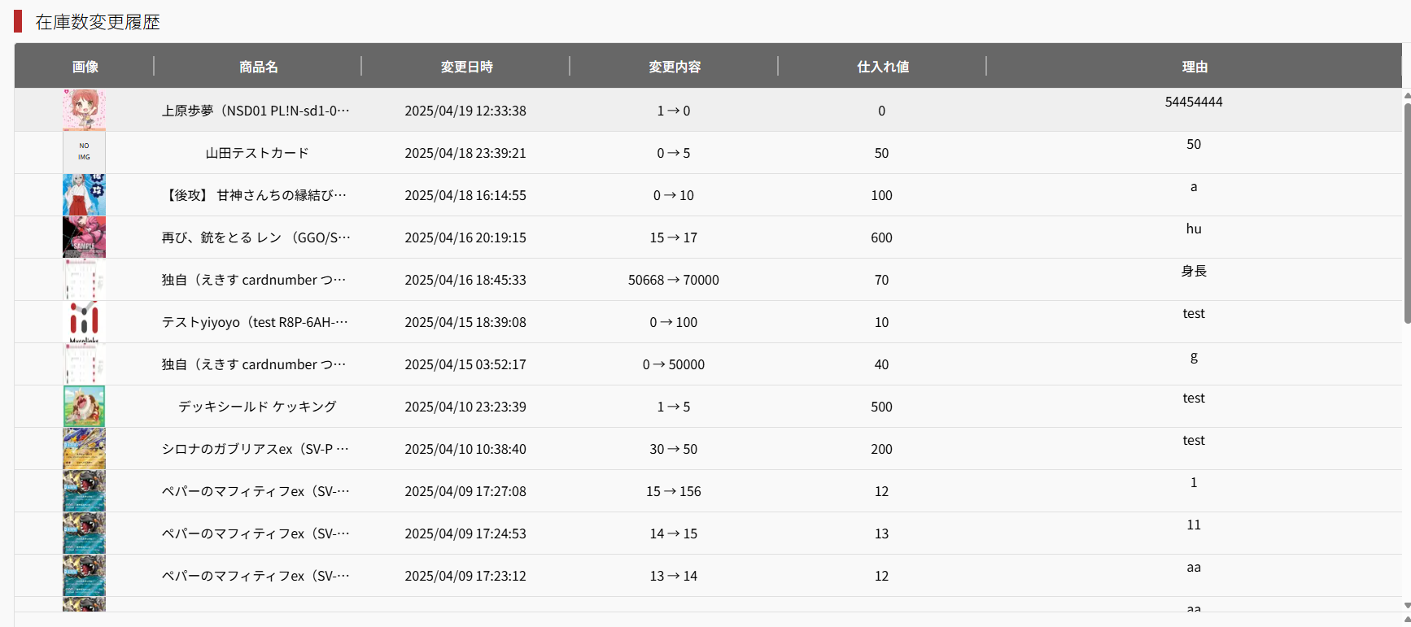Viewport: 1411px width, 627px height.
Task: Click change value 15→17
Action: (674, 237)
